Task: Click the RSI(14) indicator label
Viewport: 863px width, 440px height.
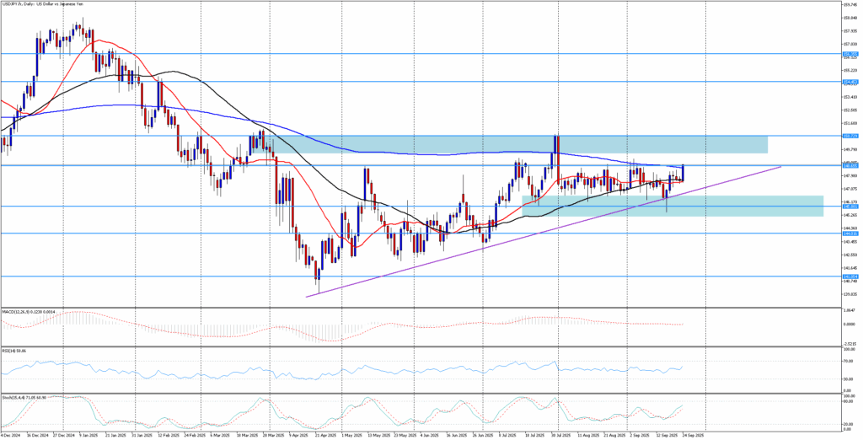Action: click(14, 350)
